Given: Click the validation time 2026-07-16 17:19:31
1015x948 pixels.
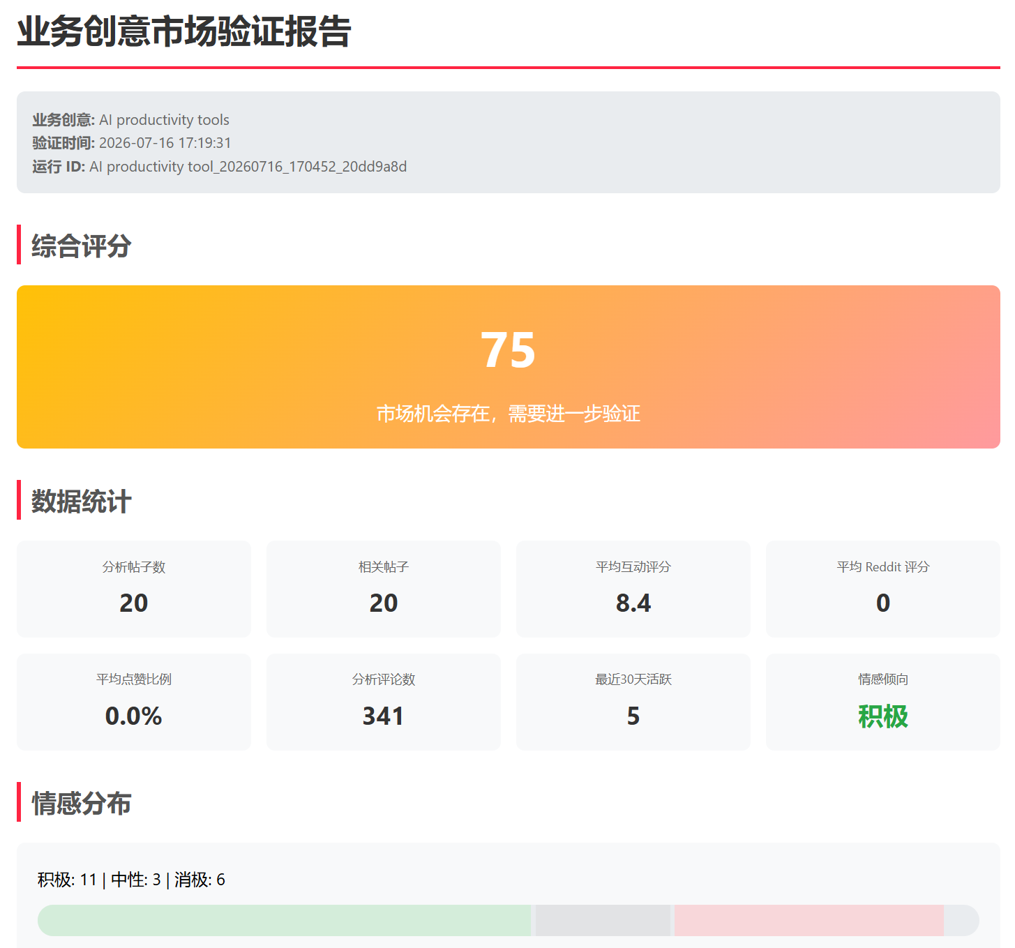Looking at the screenshot, I should pyautogui.click(x=165, y=143).
